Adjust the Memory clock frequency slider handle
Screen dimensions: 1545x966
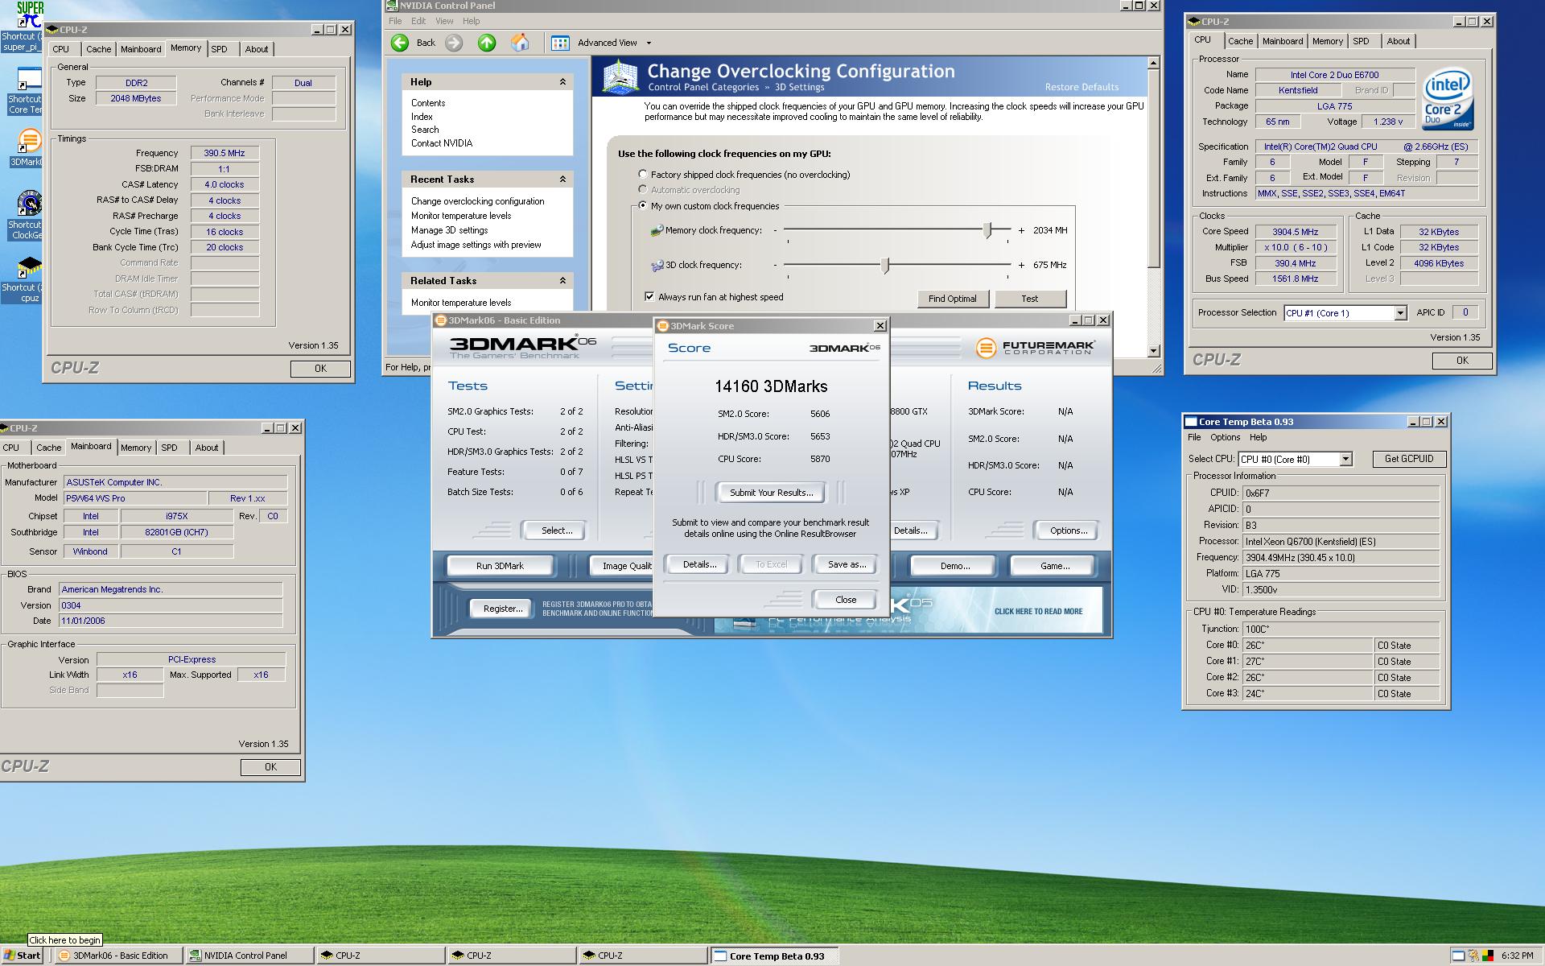[987, 230]
